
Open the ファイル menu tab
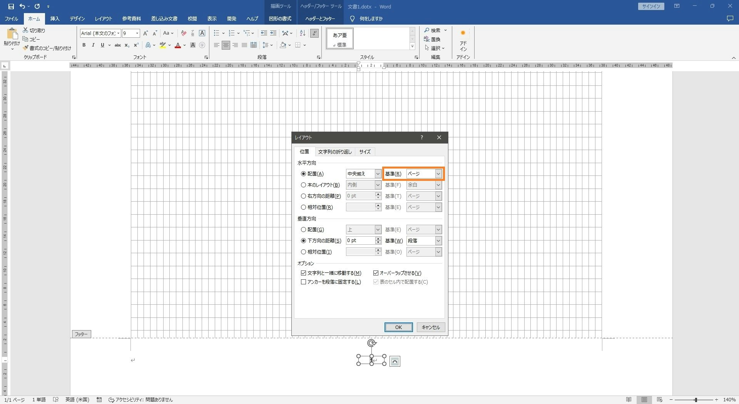point(11,18)
